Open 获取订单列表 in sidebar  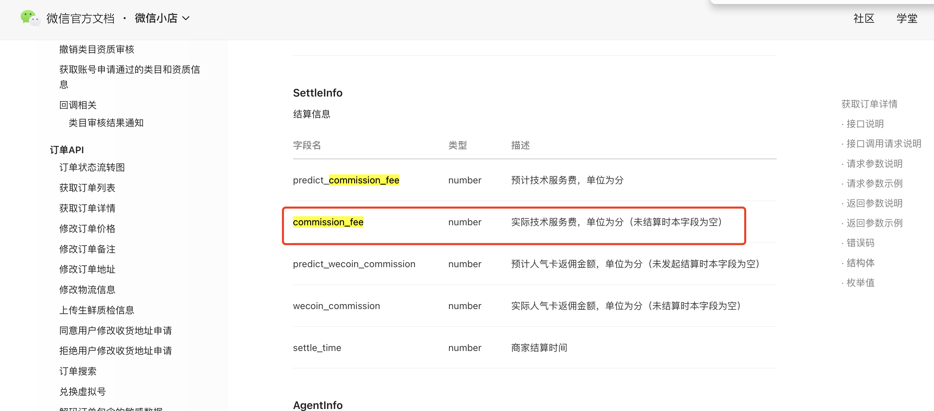[87, 187]
